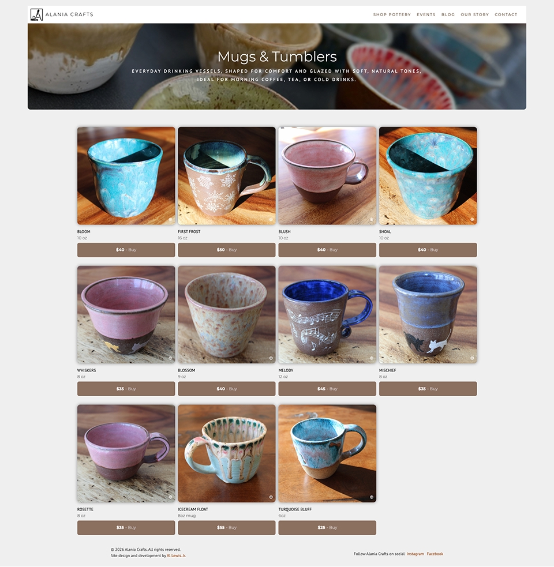Open the Facebook link in footer

coord(435,554)
